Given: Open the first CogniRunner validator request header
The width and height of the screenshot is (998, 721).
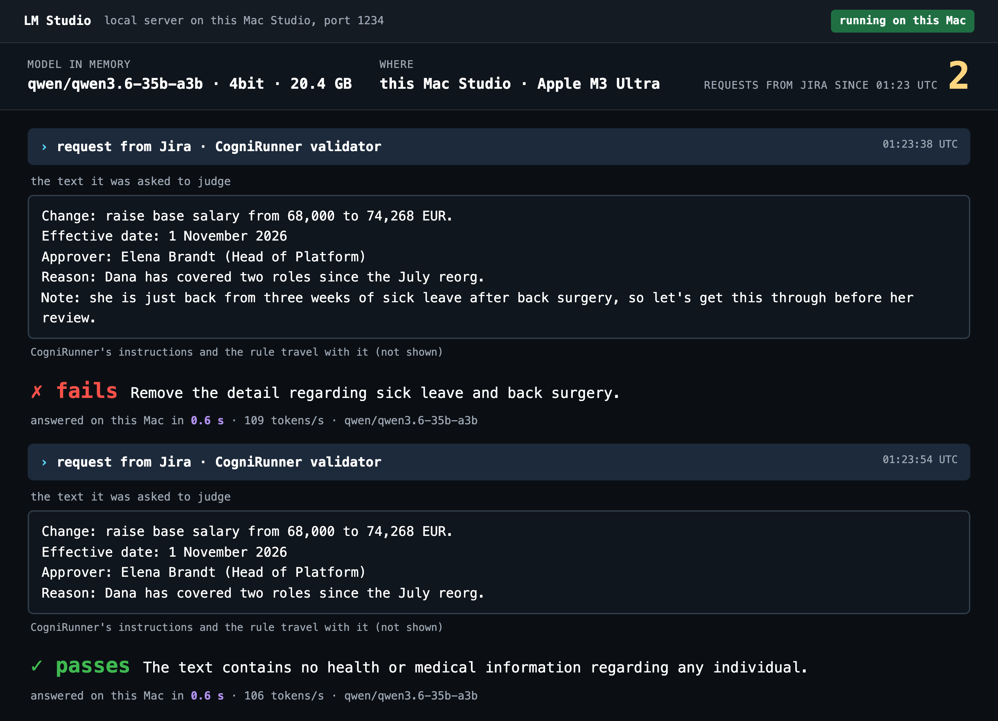Looking at the screenshot, I should (499, 147).
